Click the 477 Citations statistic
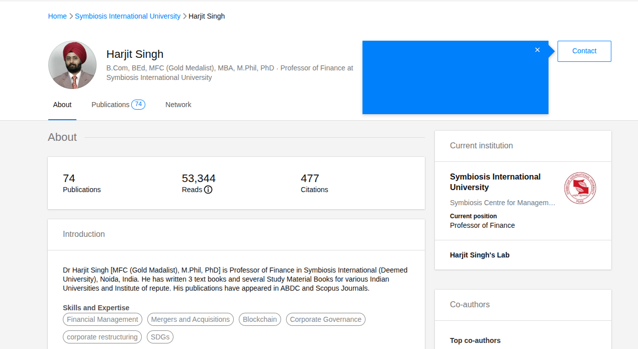The image size is (638, 349). coord(314,184)
